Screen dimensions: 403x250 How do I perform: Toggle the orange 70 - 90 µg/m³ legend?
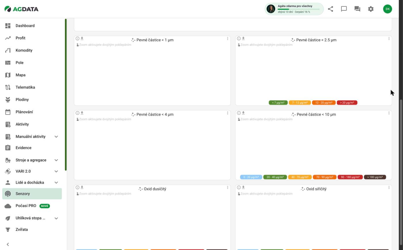[x=324, y=177]
